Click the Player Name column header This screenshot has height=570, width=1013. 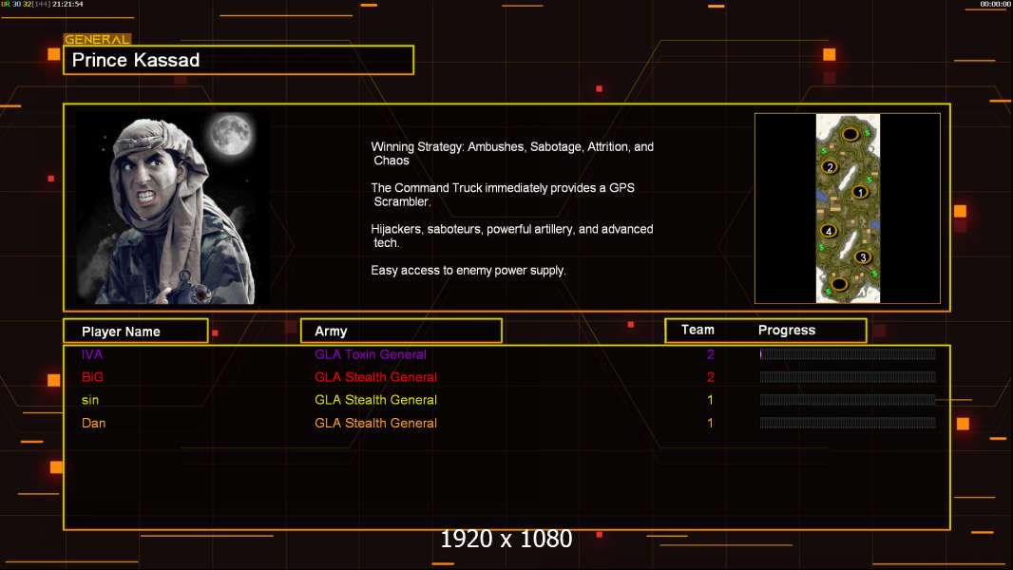click(136, 332)
